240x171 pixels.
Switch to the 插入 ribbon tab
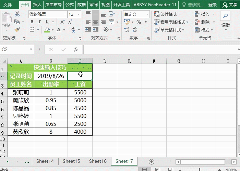[x=37, y=5]
